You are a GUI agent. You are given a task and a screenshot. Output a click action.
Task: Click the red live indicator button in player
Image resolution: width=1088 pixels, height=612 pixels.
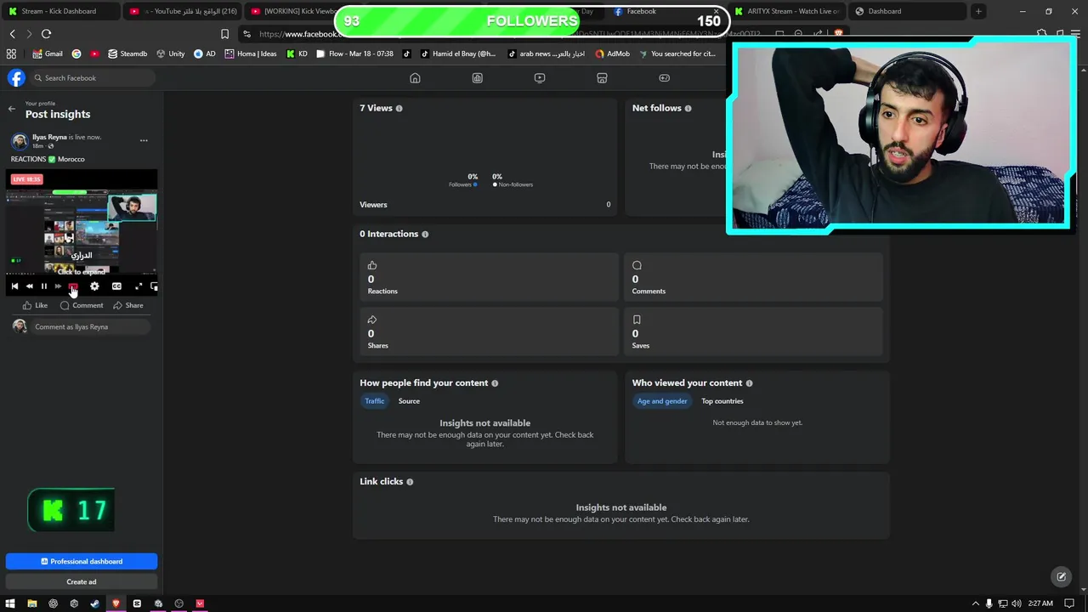[x=73, y=286]
